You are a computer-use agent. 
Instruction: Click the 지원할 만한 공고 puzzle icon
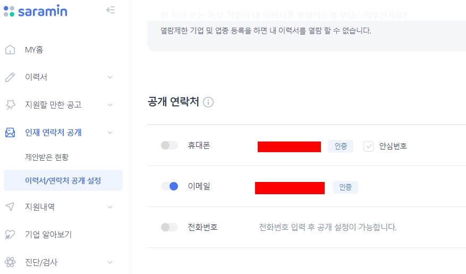(x=10, y=105)
